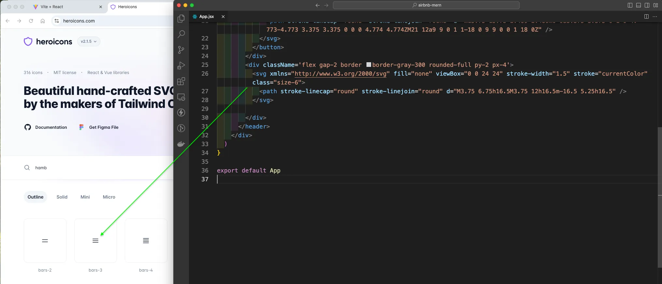Viewport: 662px width, 284px height.
Task: Close the App.jsx tab
Action: click(x=223, y=16)
